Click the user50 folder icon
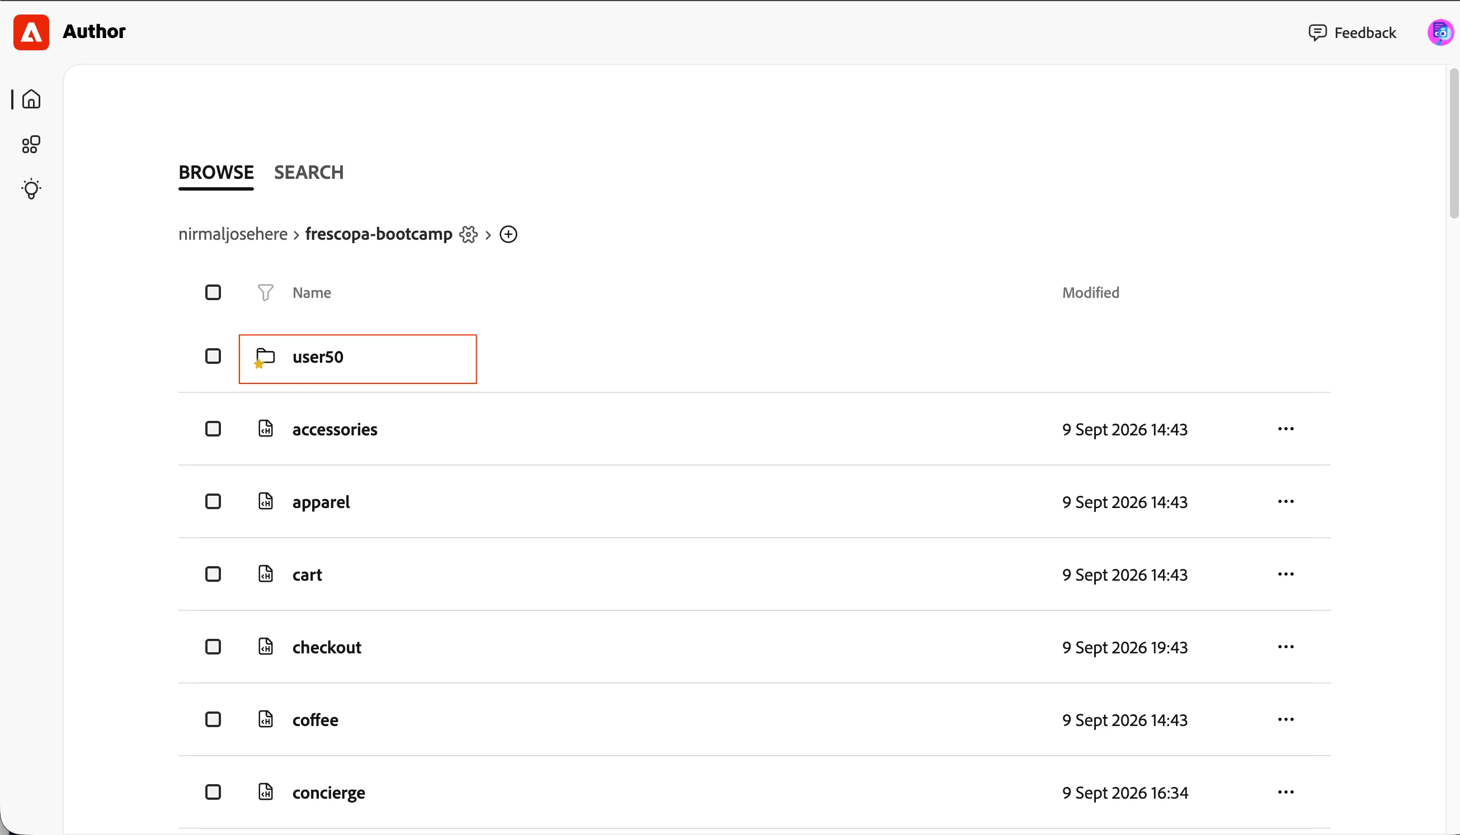This screenshot has width=1460, height=835. pyautogui.click(x=265, y=357)
